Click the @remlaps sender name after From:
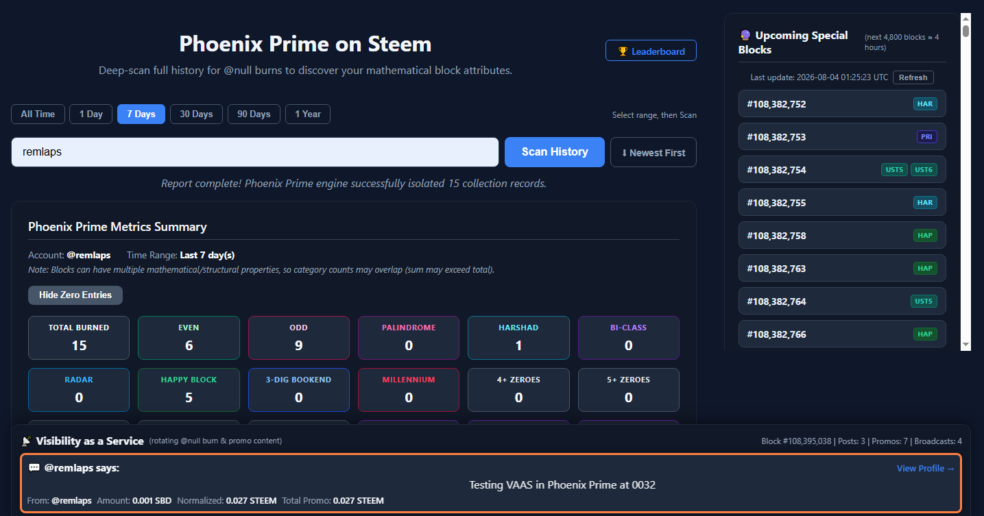Viewport: 984px width, 516px height. 72,501
